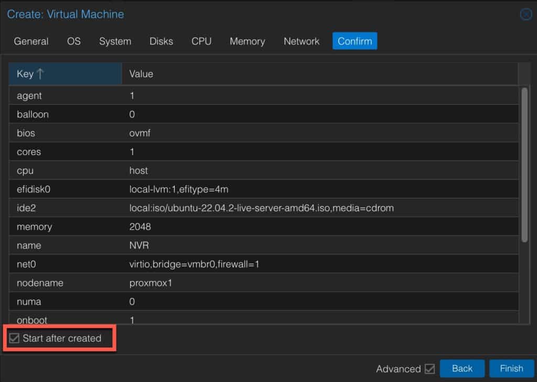The width and height of the screenshot is (537, 382).
Task: Click the Key column sort arrow
Action: 40,73
